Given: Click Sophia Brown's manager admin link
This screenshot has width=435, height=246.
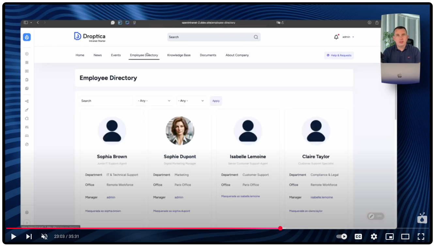Looking at the screenshot, I should 111,197.
